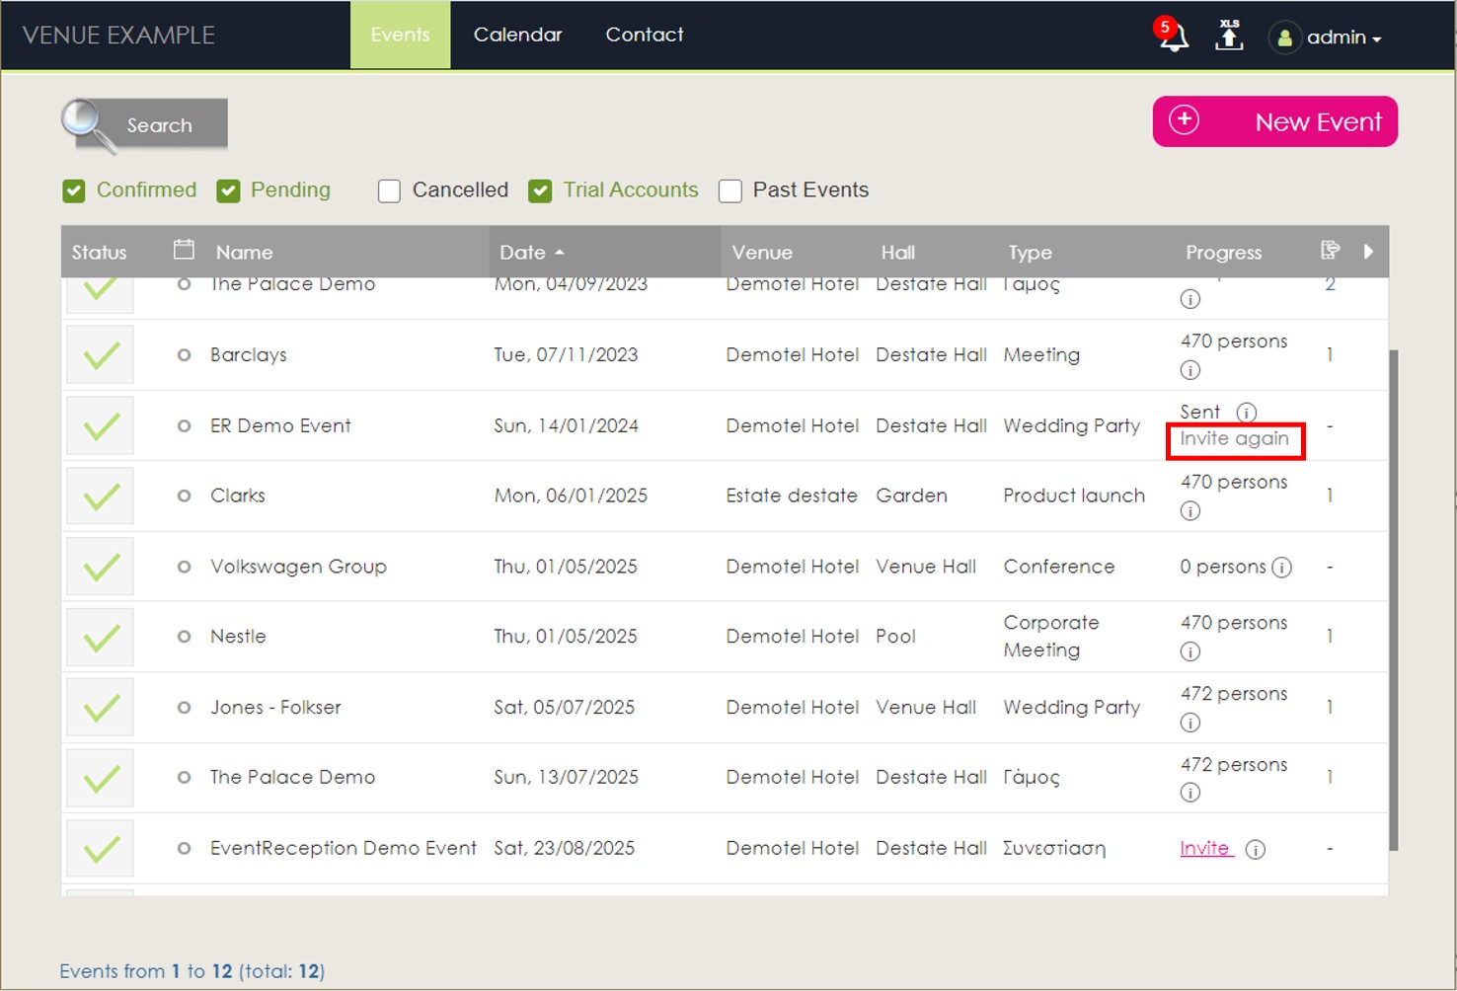Sort by the Status column header

click(99, 252)
